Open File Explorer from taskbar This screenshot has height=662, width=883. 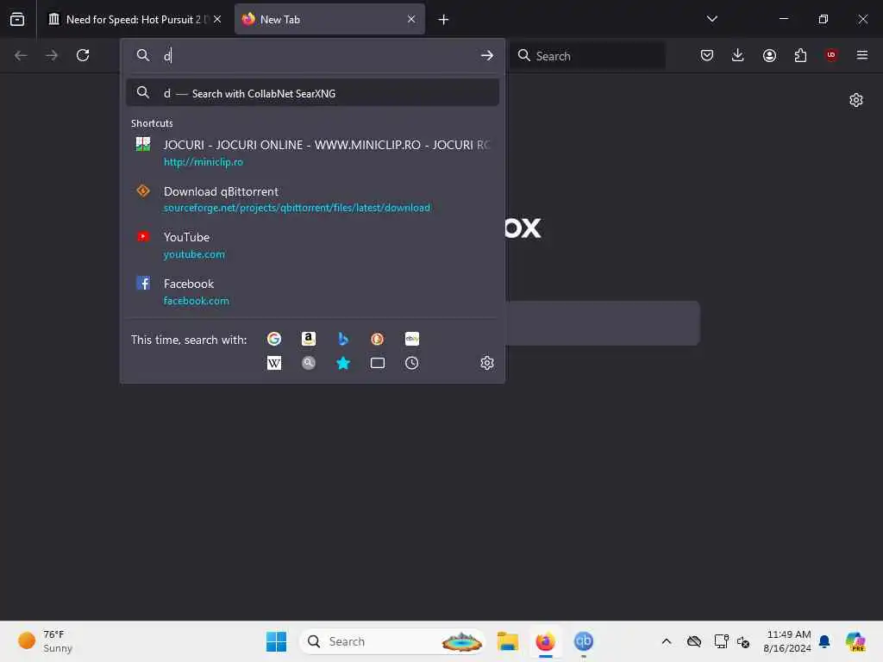pos(507,641)
